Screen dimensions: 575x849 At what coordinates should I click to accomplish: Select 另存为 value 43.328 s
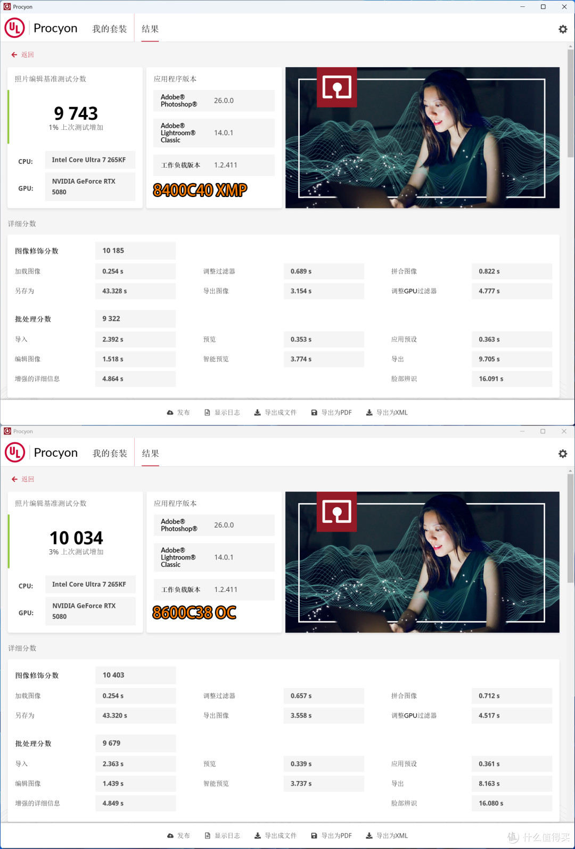pos(135,291)
